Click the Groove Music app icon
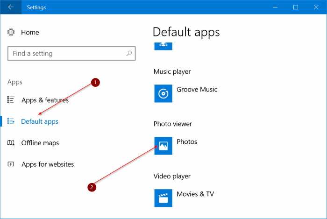Viewport: 327px width, 219px height. pyautogui.click(x=163, y=93)
